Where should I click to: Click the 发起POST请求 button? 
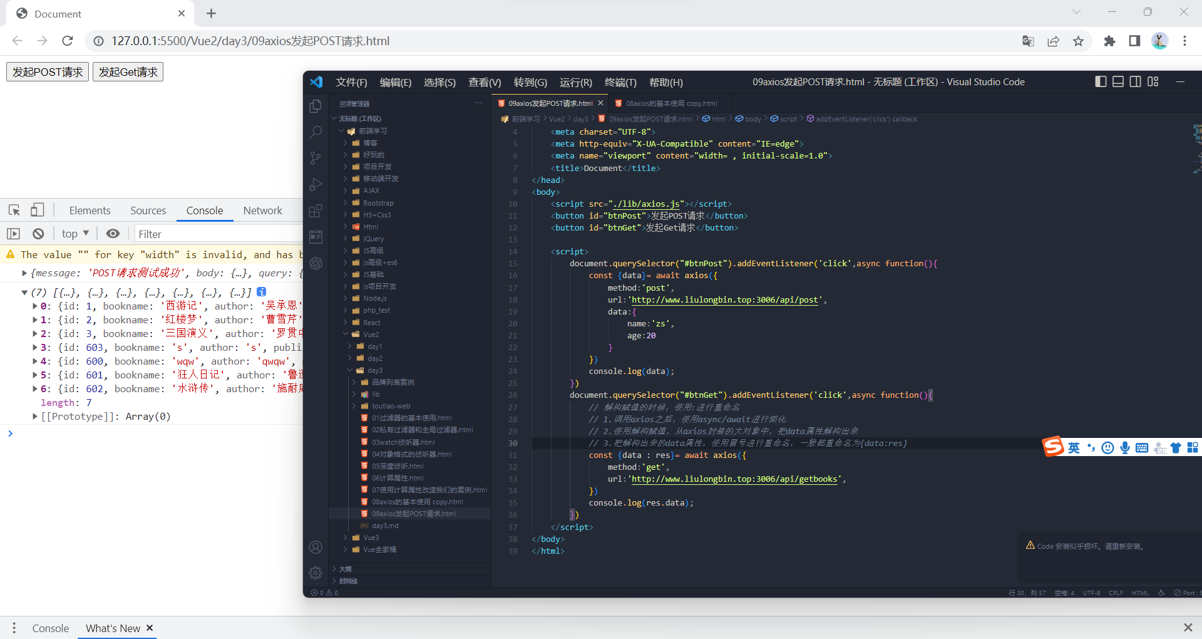pyautogui.click(x=47, y=71)
